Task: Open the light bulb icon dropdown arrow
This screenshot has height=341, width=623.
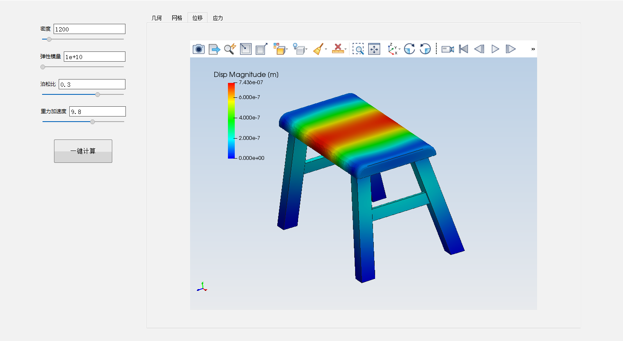Action: click(307, 49)
